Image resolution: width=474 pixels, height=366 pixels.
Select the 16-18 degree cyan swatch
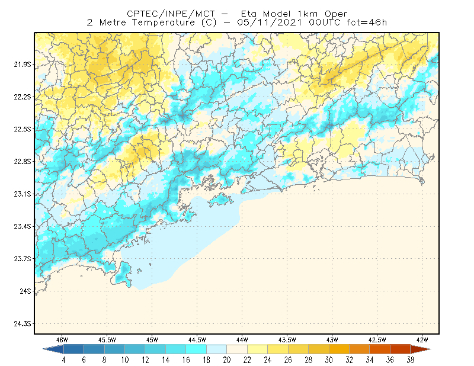point(196,349)
